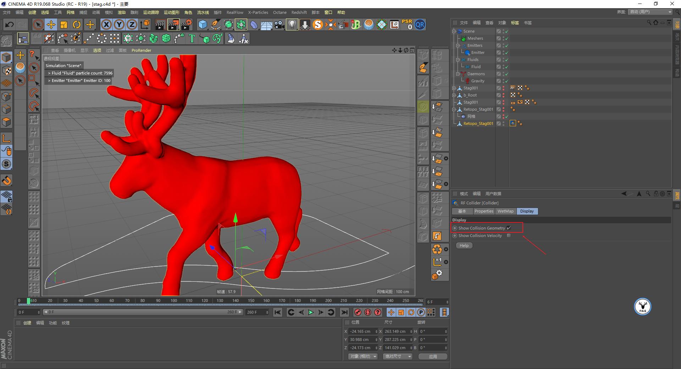The height and width of the screenshot is (369, 681).
Task: Select the Scale tool in the top toolbar
Action: 64,25
